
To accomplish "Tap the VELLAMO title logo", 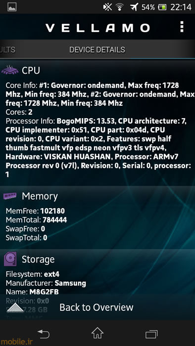I will 97,28.
